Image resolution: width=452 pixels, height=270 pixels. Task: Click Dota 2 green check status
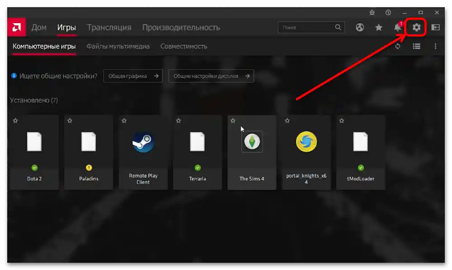[x=34, y=168]
